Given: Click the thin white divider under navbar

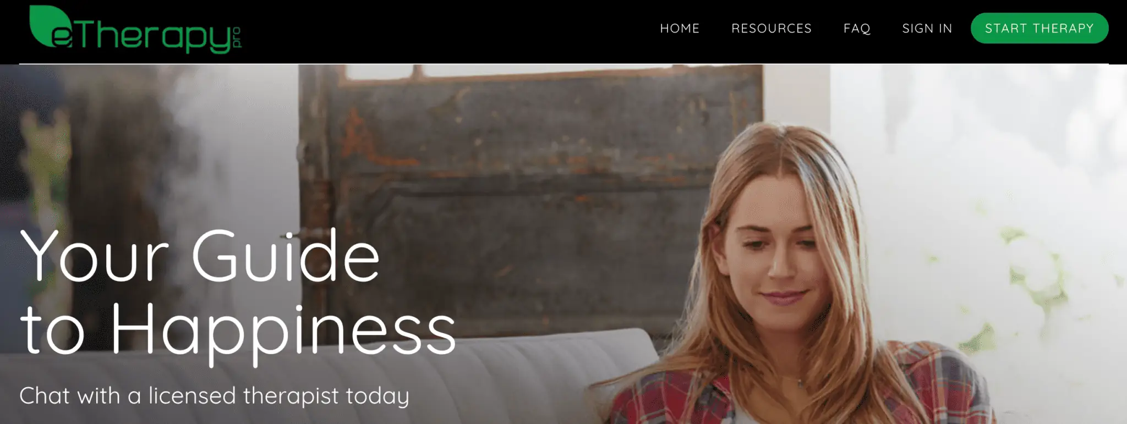Looking at the screenshot, I should tap(563, 64).
